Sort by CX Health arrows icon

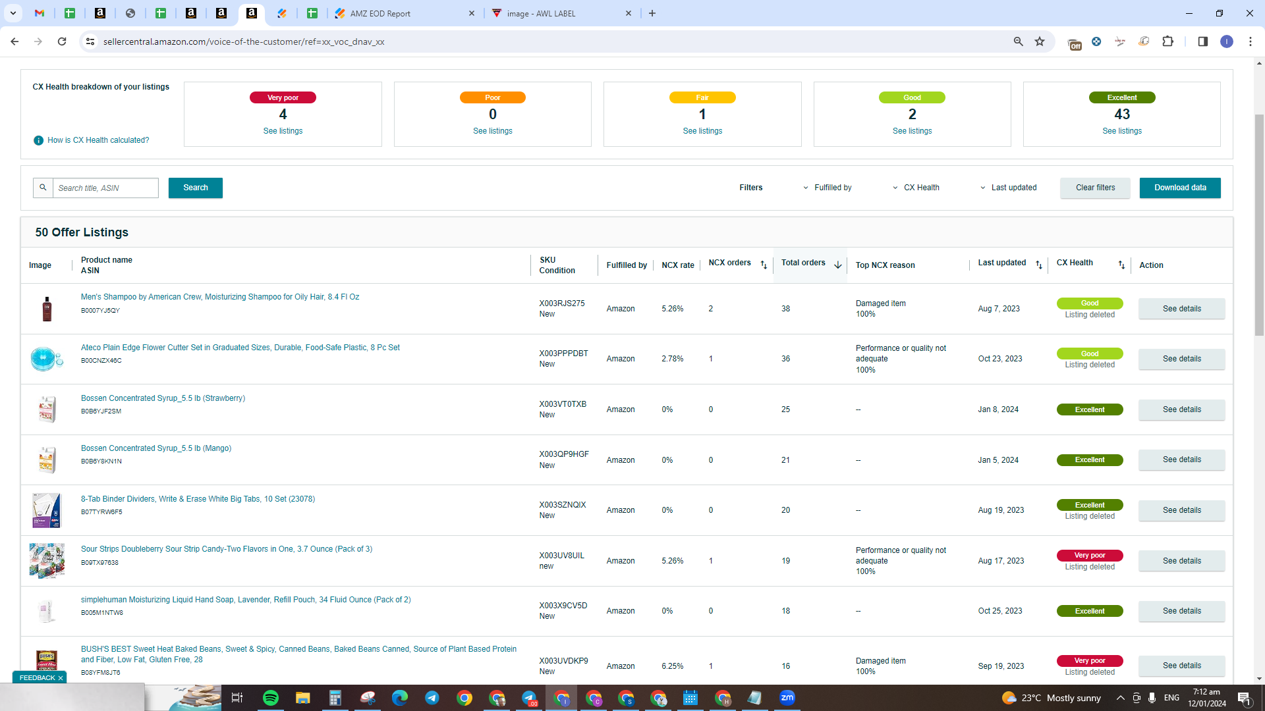click(x=1121, y=265)
